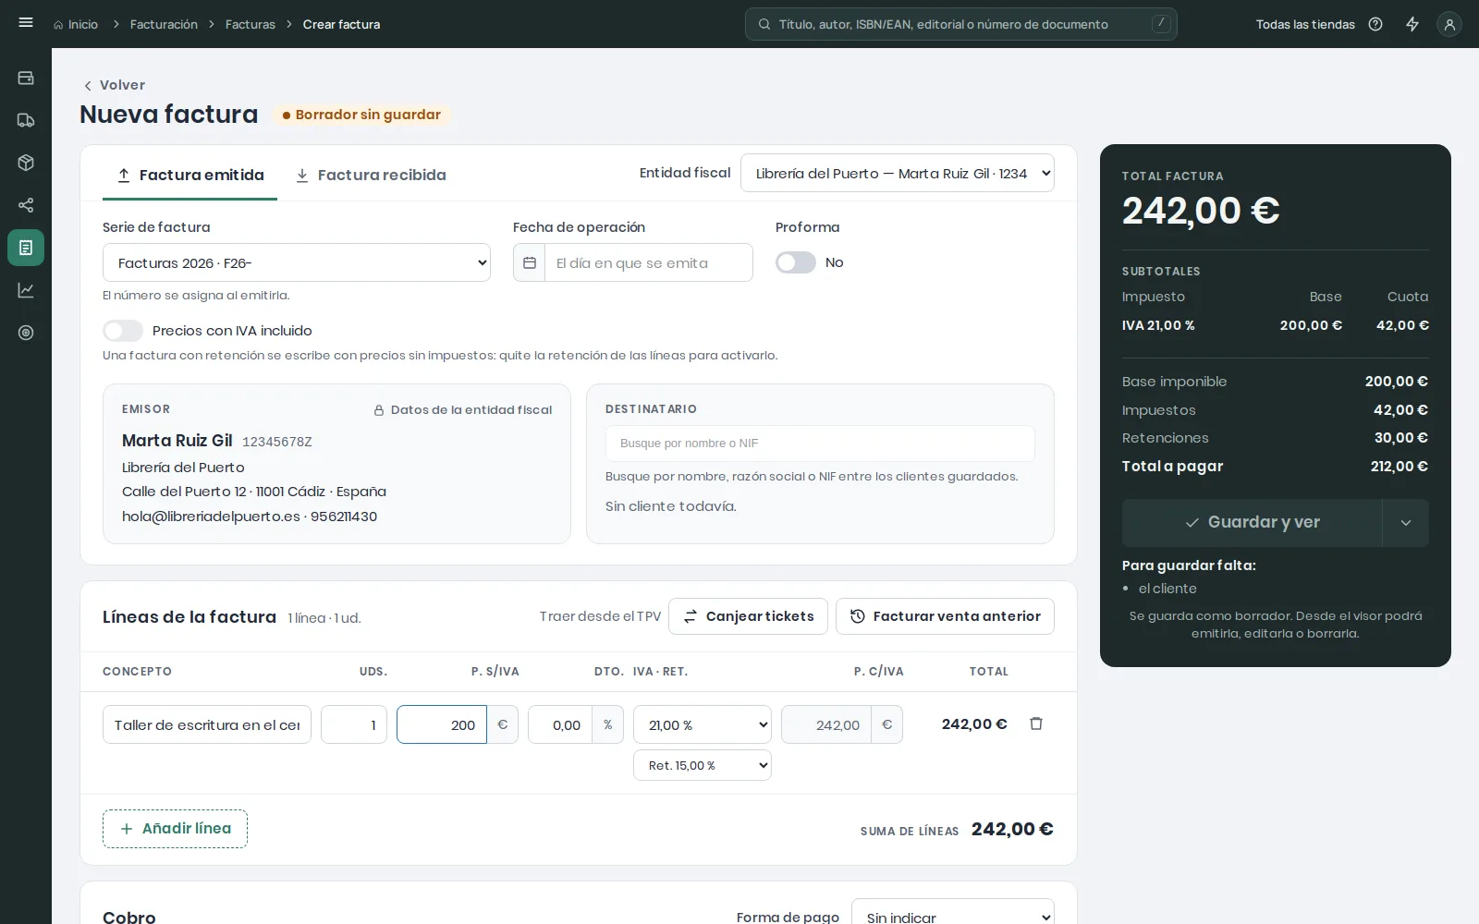The height and width of the screenshot is (924, 1479).
Task: Click the help question mark icon
Action: 1375,24
